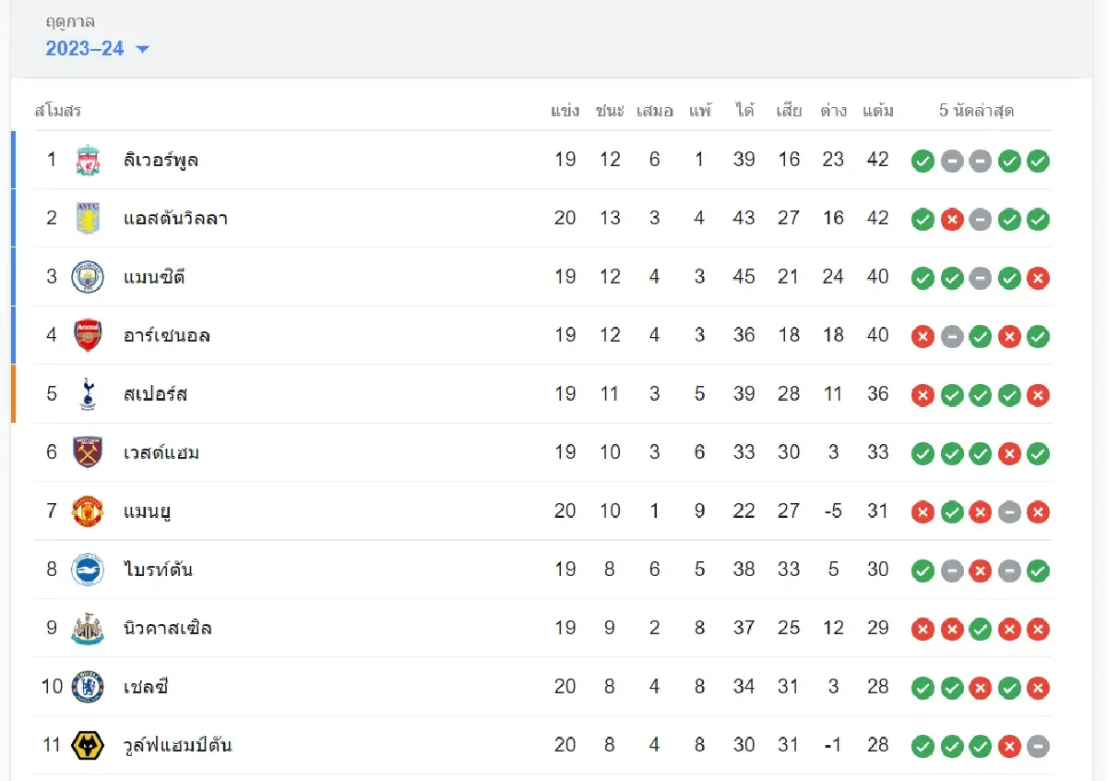This screenshot has width=1107, height=781.
Task: Click the แต้ม points column header
Action: click(877, 111)
